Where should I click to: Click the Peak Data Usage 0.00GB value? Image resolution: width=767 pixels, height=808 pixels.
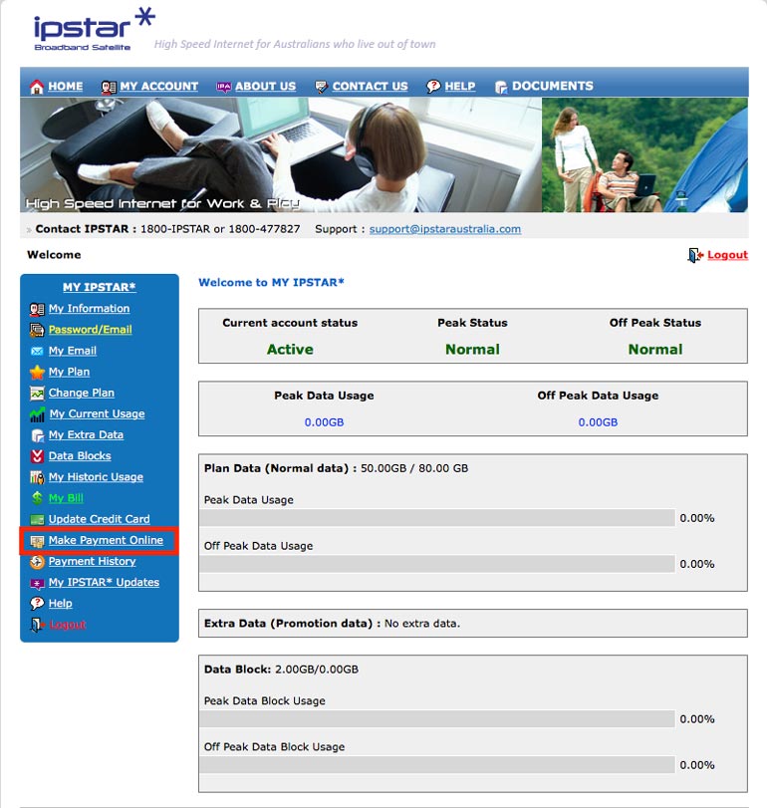tap(324, 422)
